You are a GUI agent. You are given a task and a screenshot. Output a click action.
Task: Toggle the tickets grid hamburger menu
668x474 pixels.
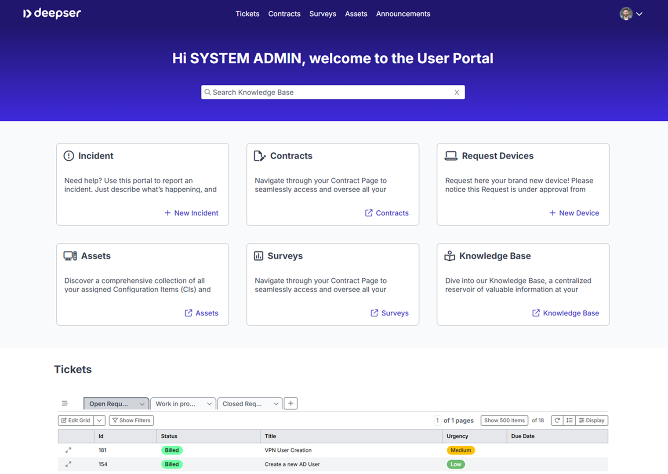[65, 403]
